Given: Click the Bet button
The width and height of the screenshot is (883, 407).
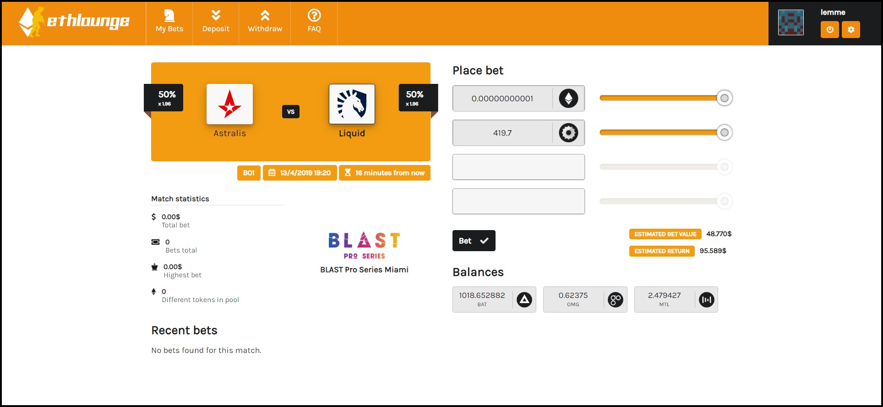Looking at the screenshot, I should point(474,241).
